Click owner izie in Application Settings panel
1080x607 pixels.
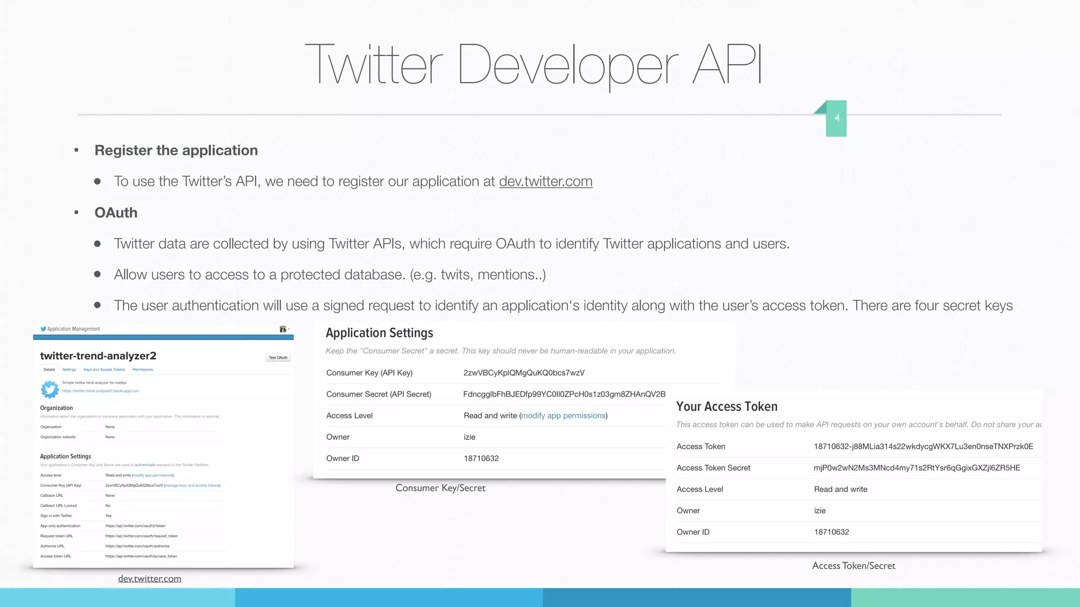469,437
